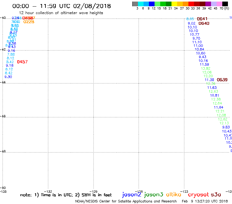Click the 11.63 wave height value

coord(212,88)
